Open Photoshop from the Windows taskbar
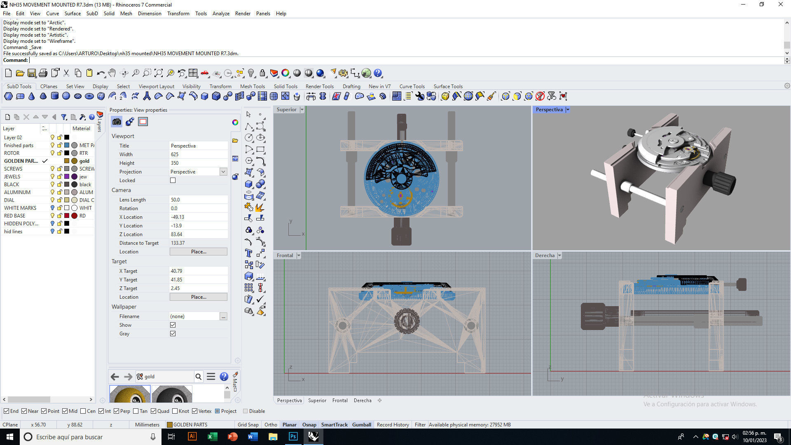 coord(293,437)
